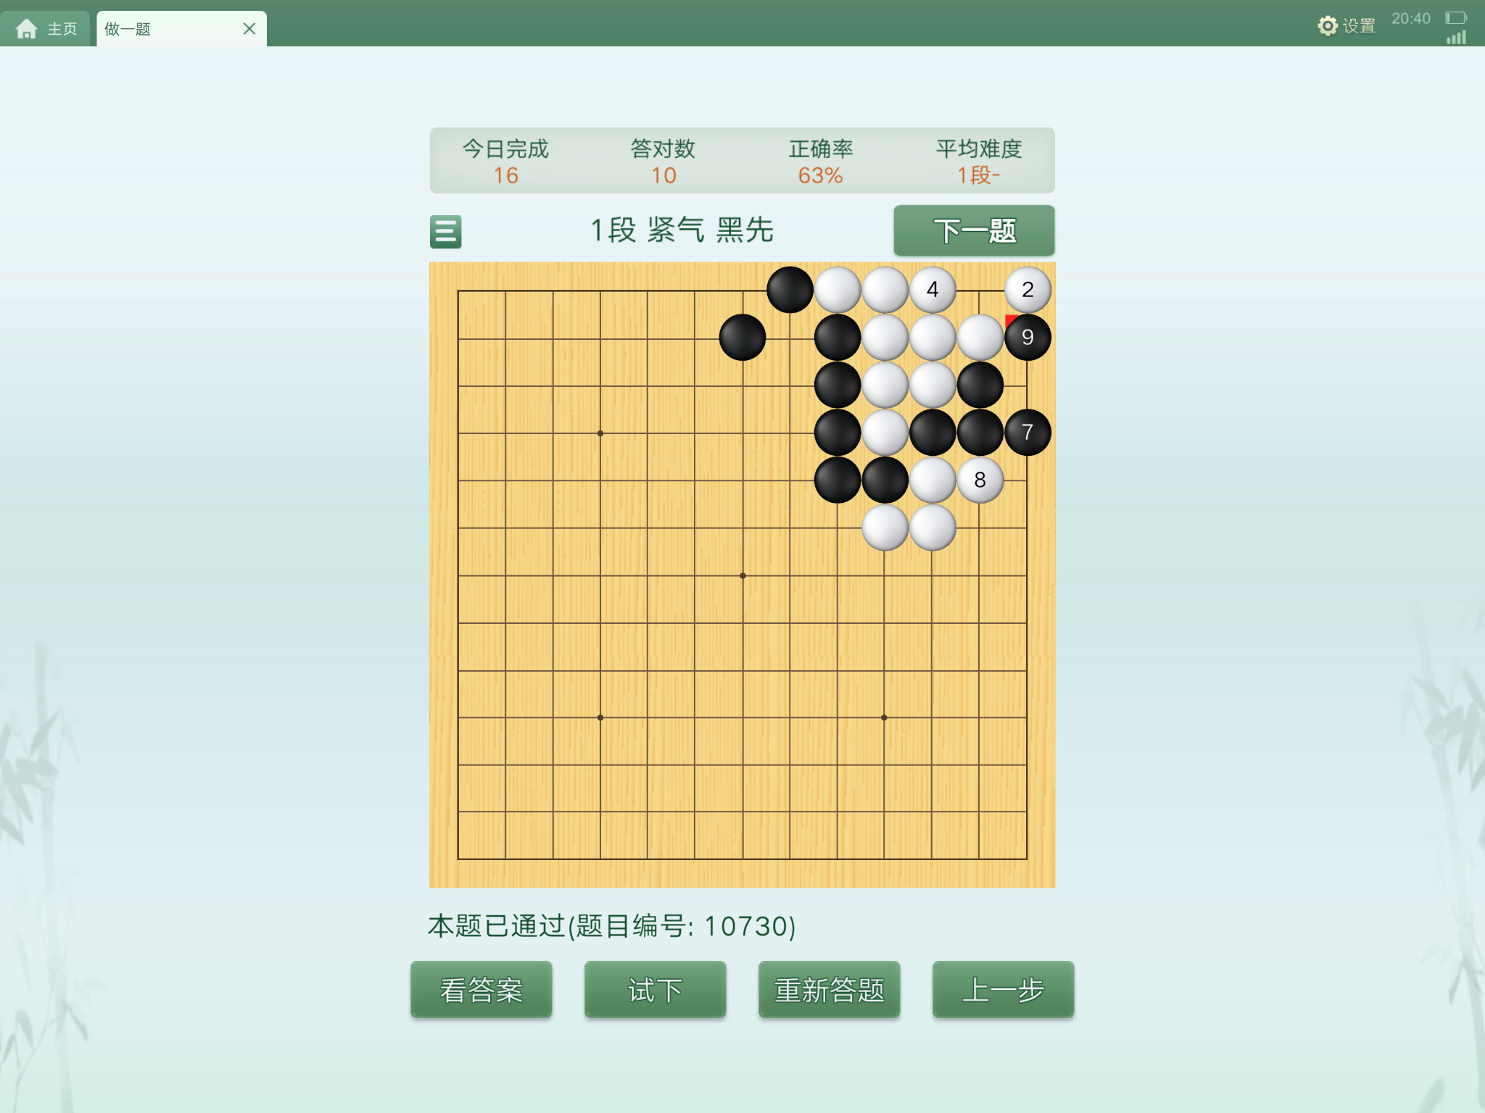Select the black stone numbered 7
The height and width of the screenshot is (1113, 1485).
click(x=1027, y=432)
